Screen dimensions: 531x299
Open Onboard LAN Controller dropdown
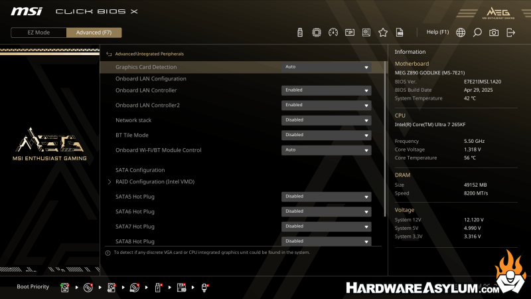(x=326, y=90)
